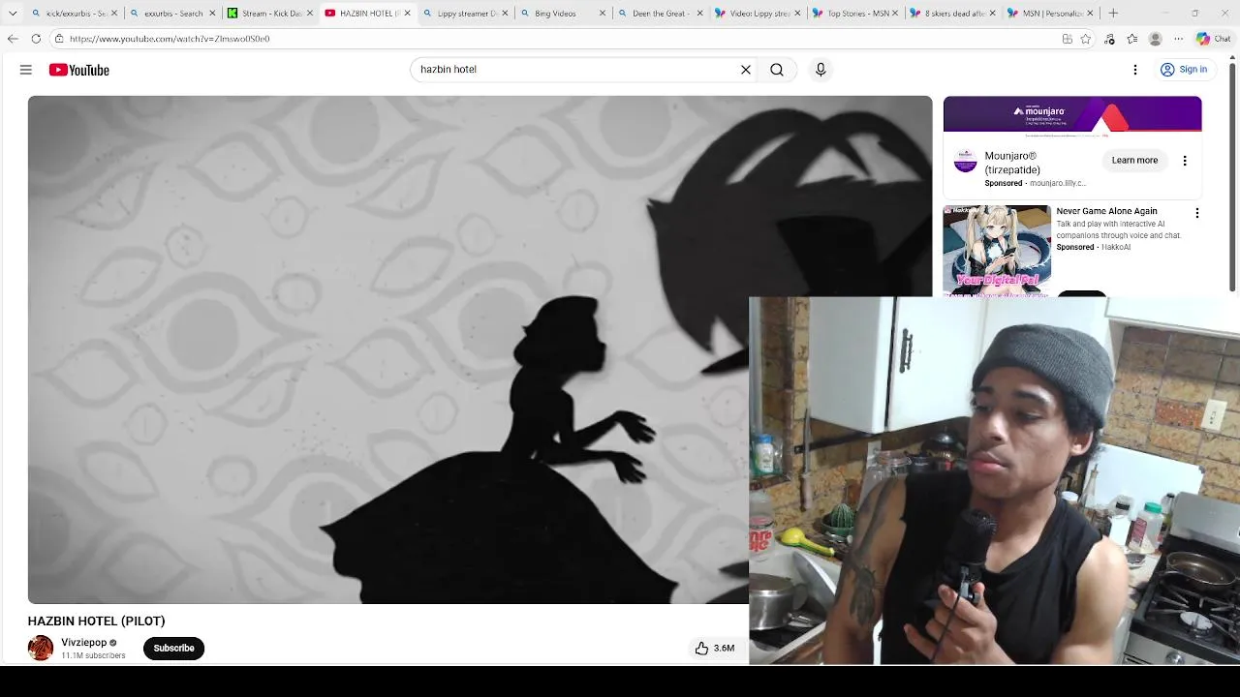Clear the 'hazbin hotel' search text
This screenshot has width=1240, height=697.
tap(746, 70)
